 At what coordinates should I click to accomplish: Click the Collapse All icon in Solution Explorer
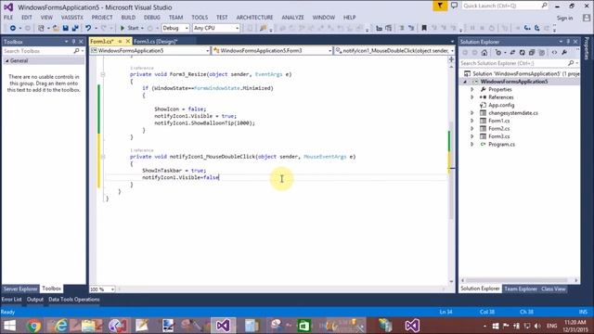click(x=532, y=53)
